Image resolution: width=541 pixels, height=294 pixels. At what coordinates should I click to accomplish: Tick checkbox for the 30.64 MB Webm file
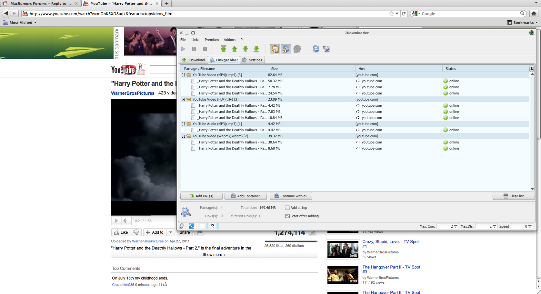[x=193, y=142]
